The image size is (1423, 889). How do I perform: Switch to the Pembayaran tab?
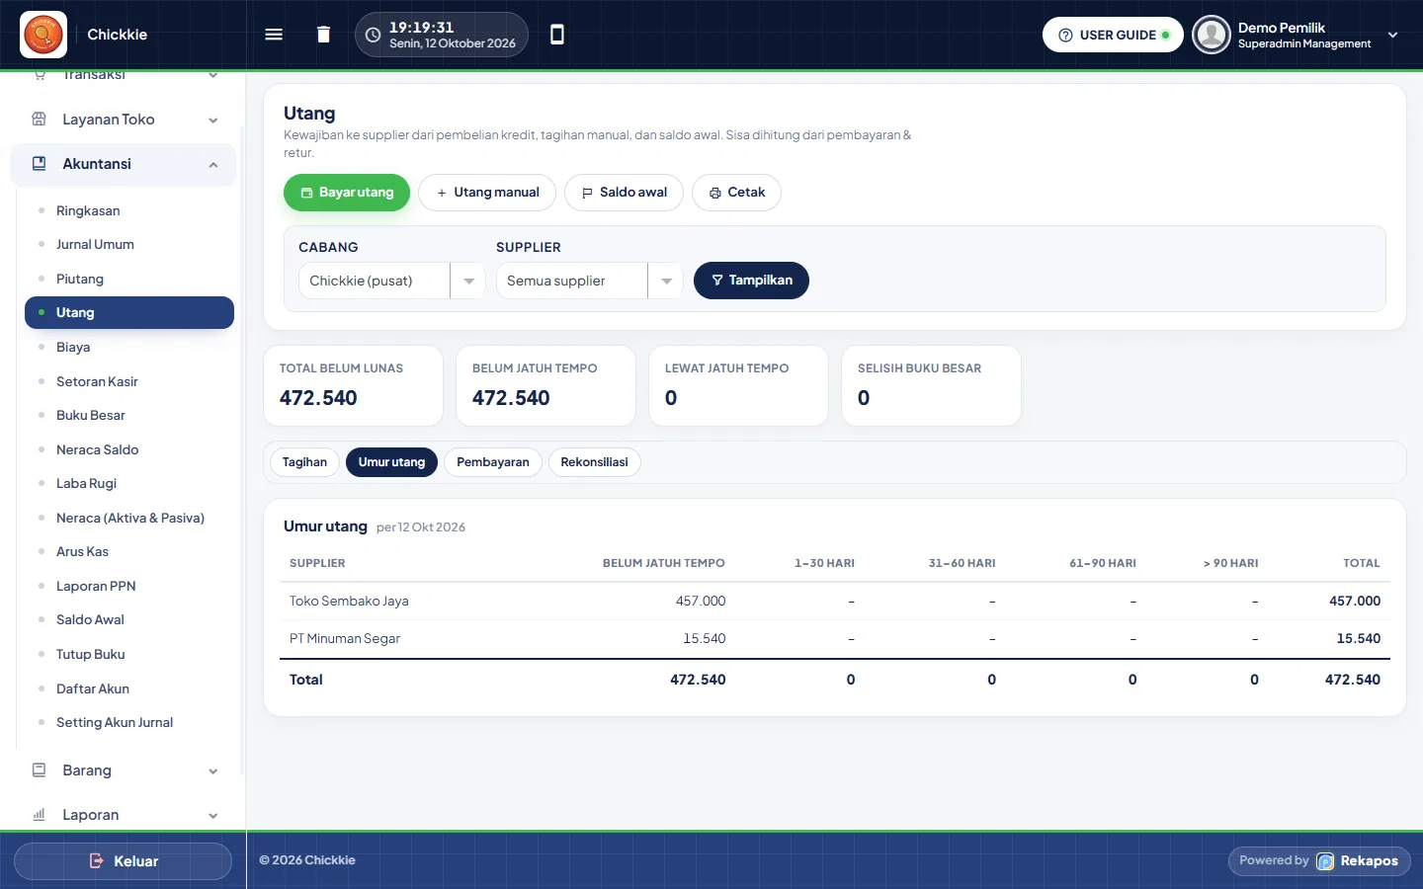click(x=493, y=462)
